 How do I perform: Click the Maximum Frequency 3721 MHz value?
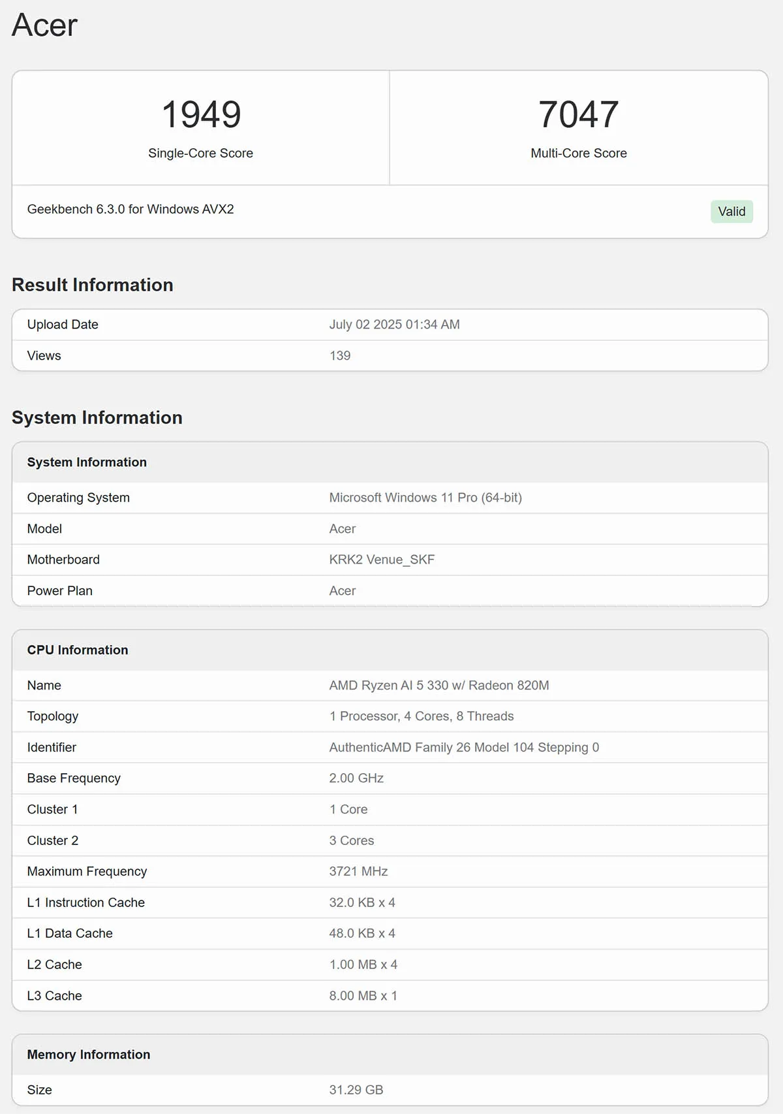(358, 872)
